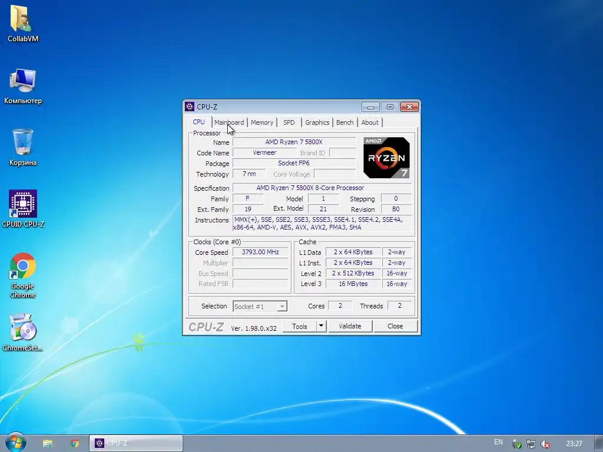Click the CPU-Z taskbar button
Image resolution: width=603 pixels, height=452 pixels.
tap(136, 443)
